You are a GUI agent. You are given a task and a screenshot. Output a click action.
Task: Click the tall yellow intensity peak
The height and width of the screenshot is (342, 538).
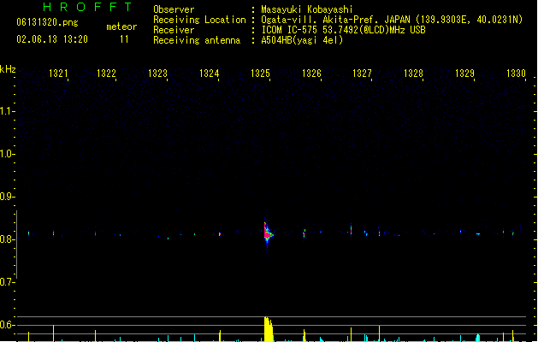(269, 329)
